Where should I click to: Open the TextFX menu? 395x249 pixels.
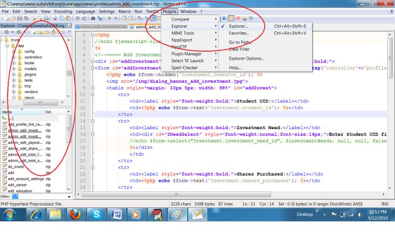152,11
